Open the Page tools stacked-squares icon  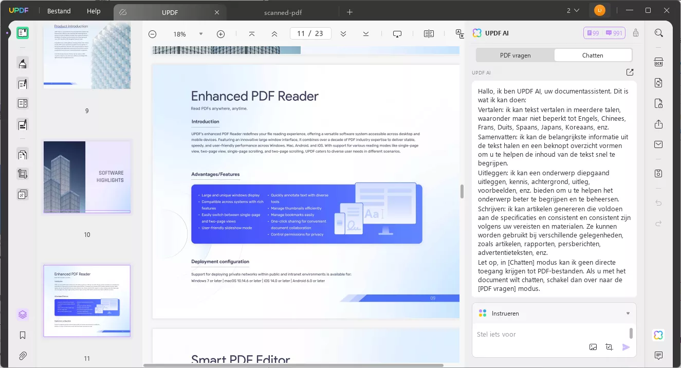click(x=23, y=195)
